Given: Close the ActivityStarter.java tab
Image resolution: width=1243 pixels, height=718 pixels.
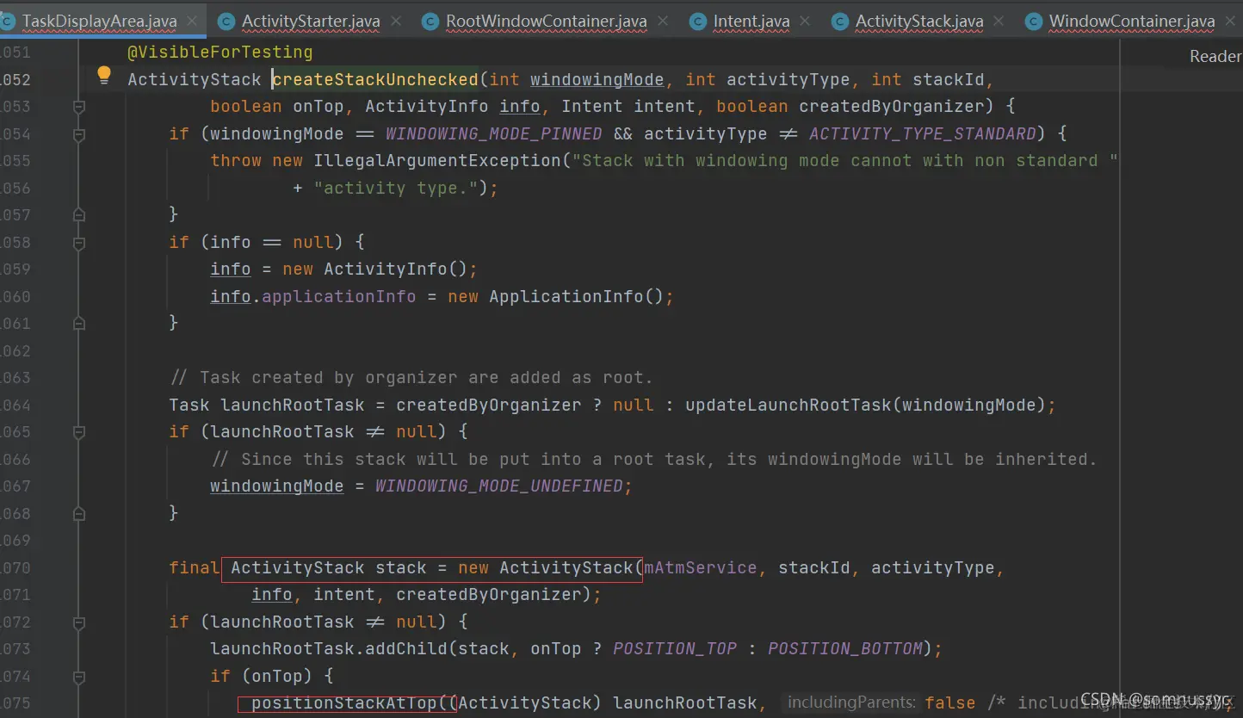Looking at the screenshot, I should coord(396,21).
